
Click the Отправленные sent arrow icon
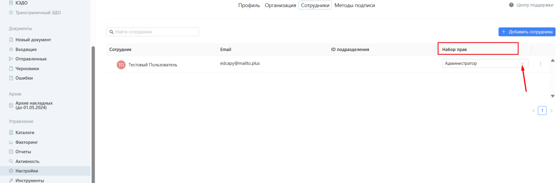pyautogui.click(x=11, y=59)
